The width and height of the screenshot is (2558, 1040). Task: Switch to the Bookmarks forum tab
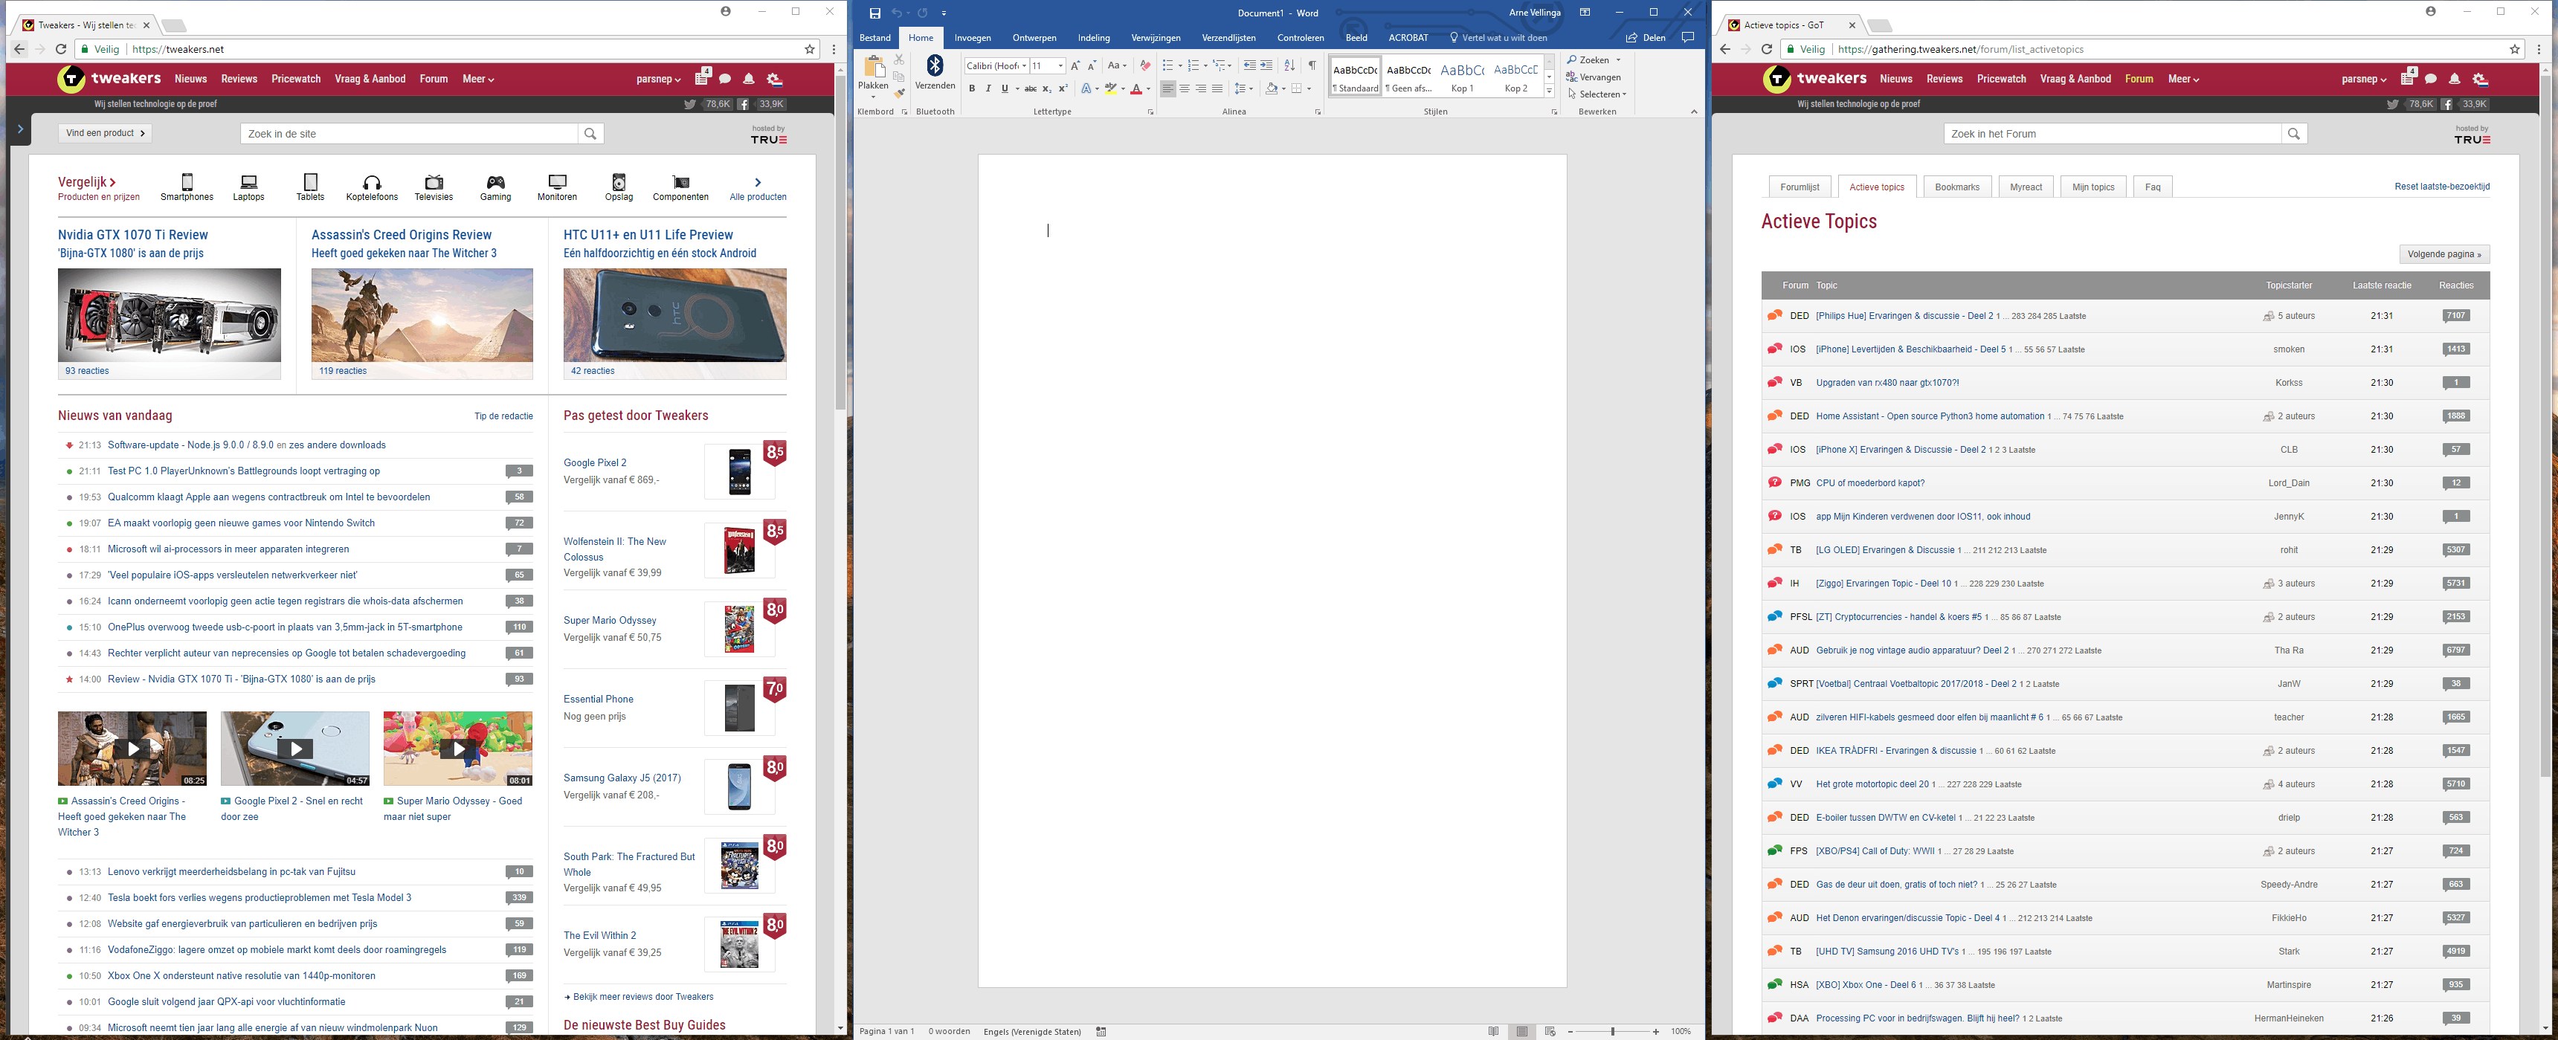pyautogui.click(x=1956, y=187)
